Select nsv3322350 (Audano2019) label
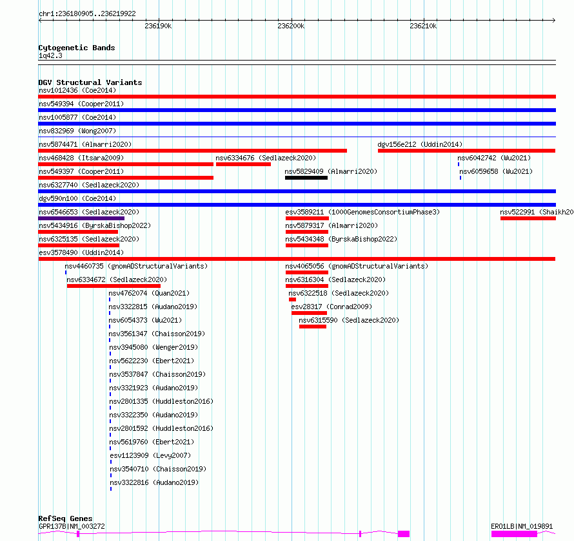This screenshot has height=541, width=574. tap(153, 415)
